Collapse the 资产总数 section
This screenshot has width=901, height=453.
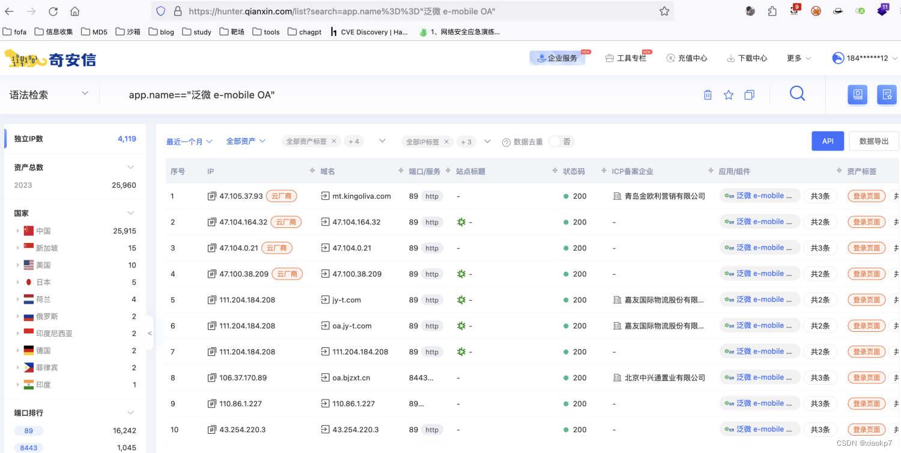[130, 167]
